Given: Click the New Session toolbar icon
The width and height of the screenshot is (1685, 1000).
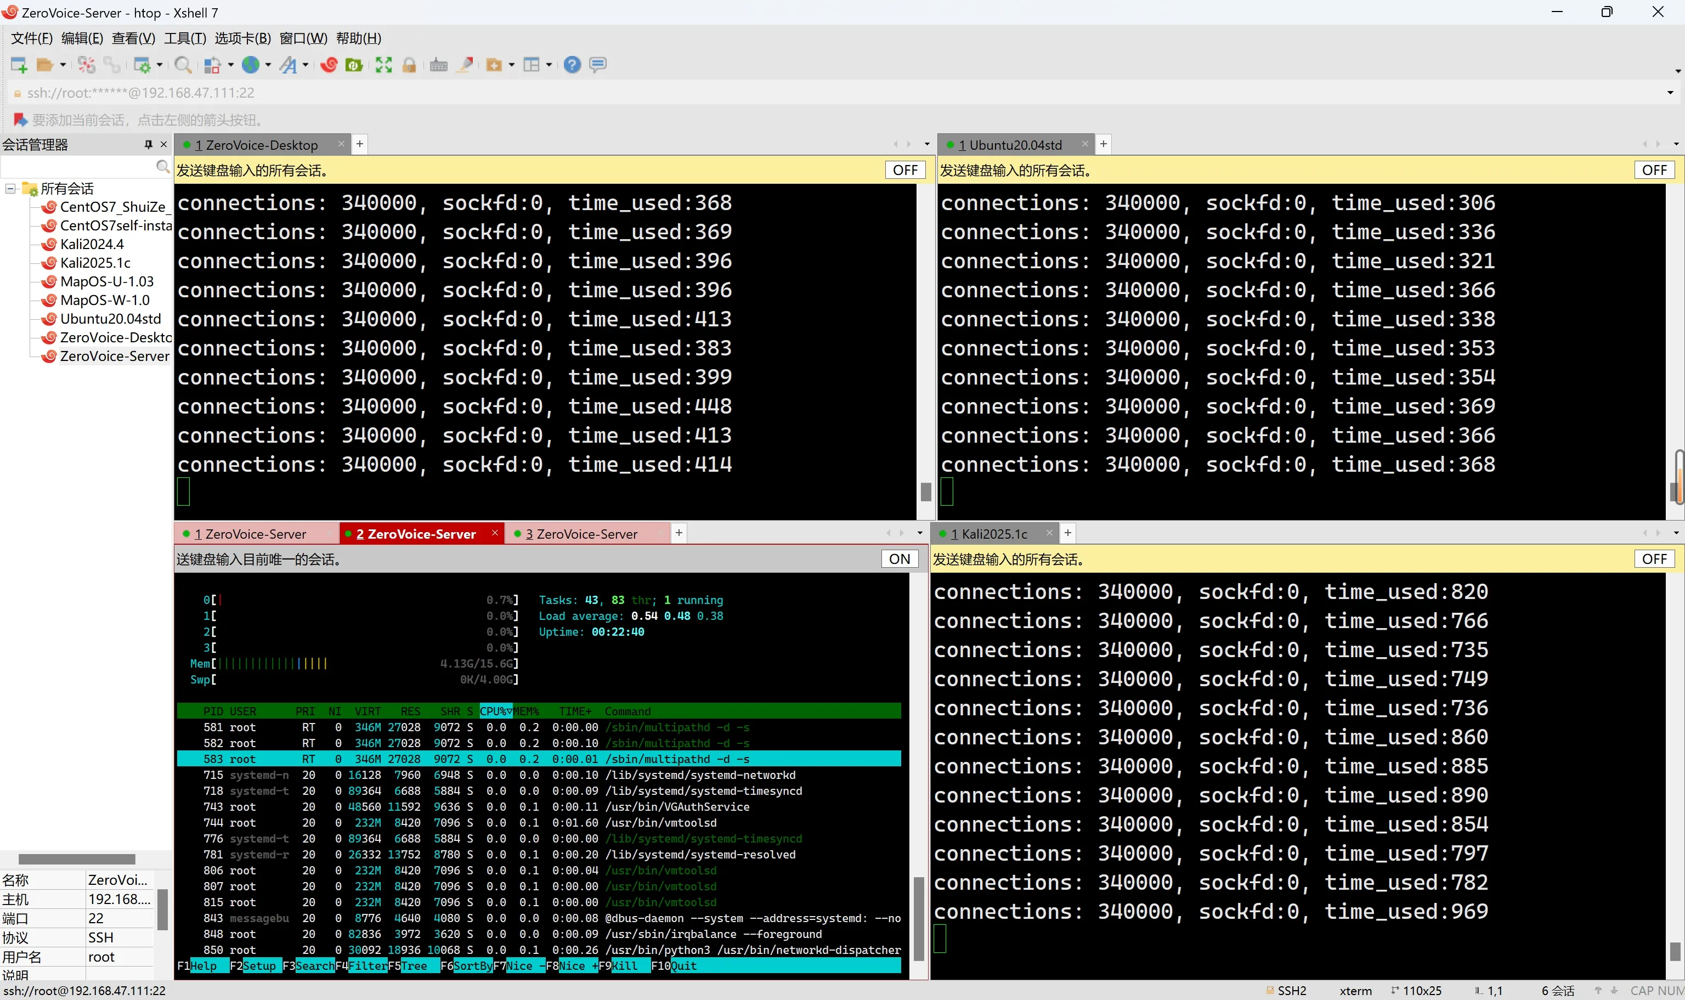Looking at the screenshot, I should pyautogui.click(x=18, y=65).
